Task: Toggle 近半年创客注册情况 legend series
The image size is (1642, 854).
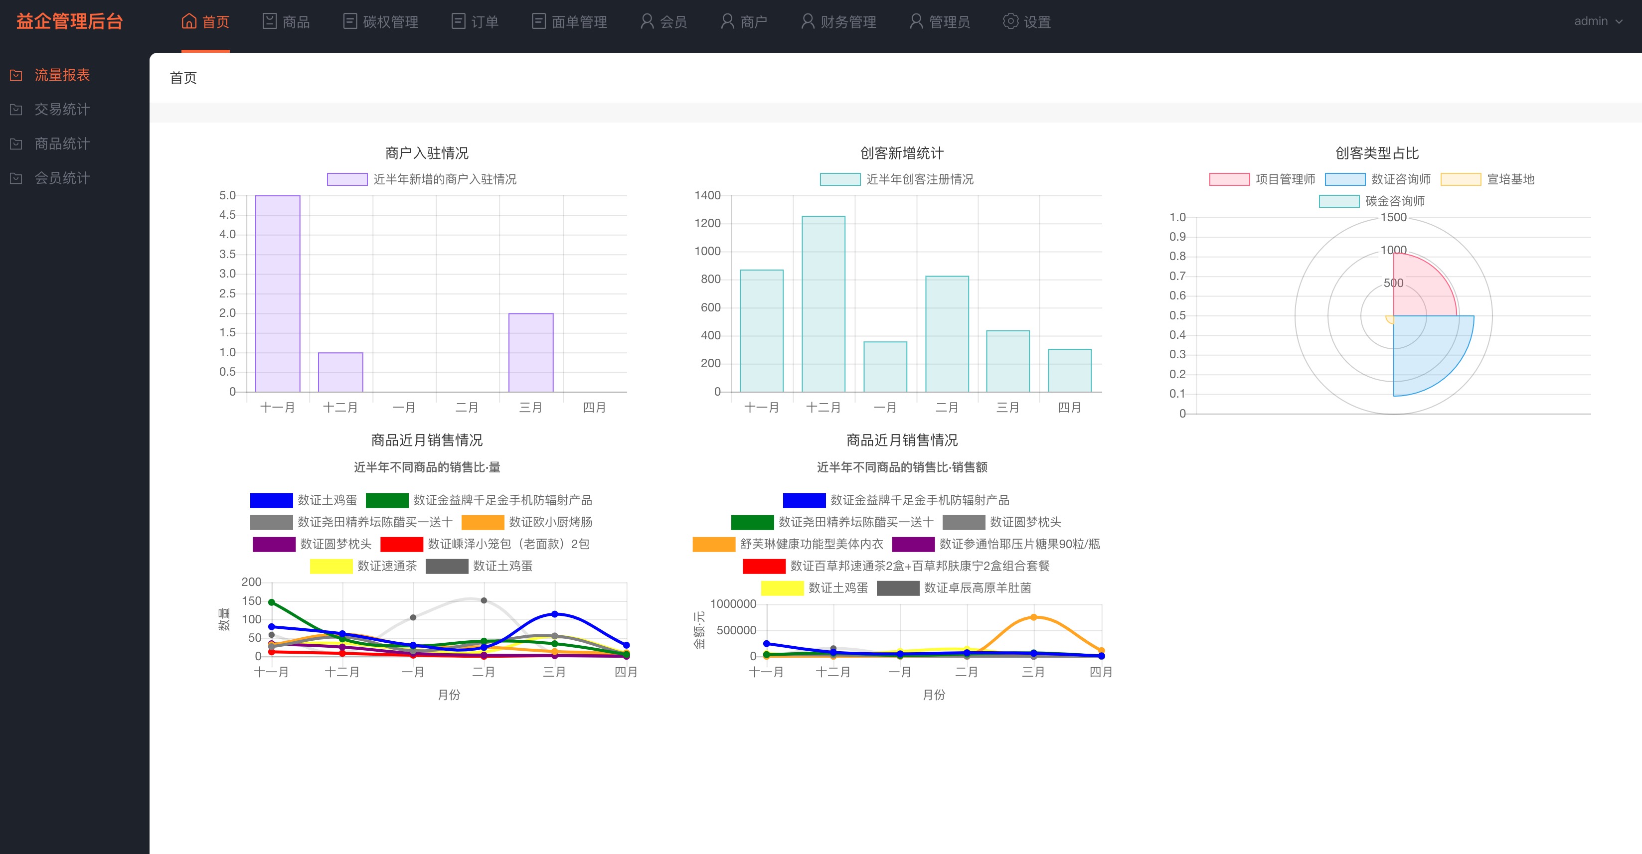Action: tap(896, 179)
